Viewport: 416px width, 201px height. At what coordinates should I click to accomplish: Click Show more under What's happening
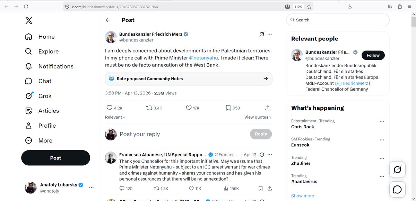click(x=303, y=195)
